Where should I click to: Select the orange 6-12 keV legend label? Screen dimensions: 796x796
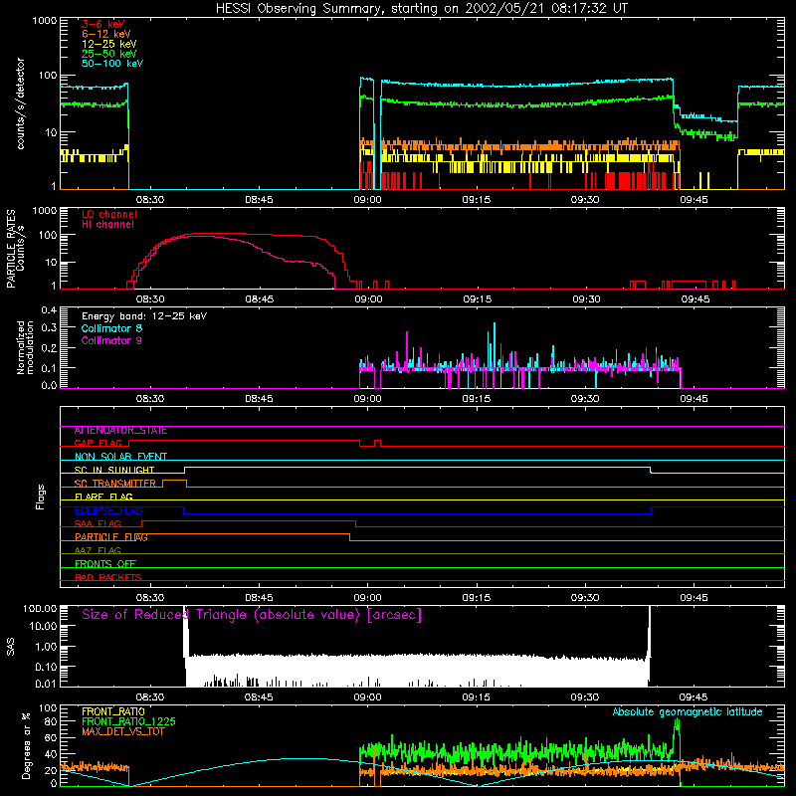pyautogui.click(x=106, y=34)
